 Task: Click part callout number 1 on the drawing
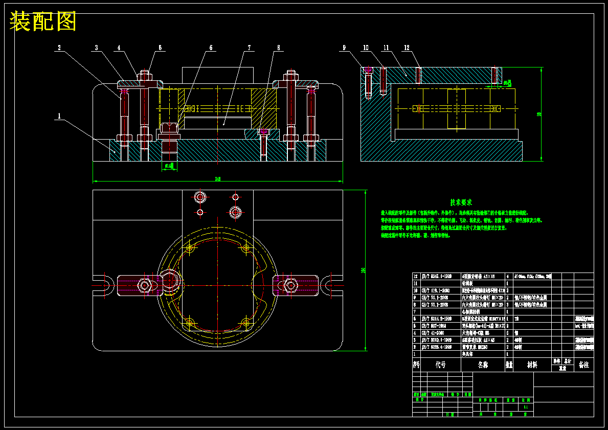tap(59, 116)
